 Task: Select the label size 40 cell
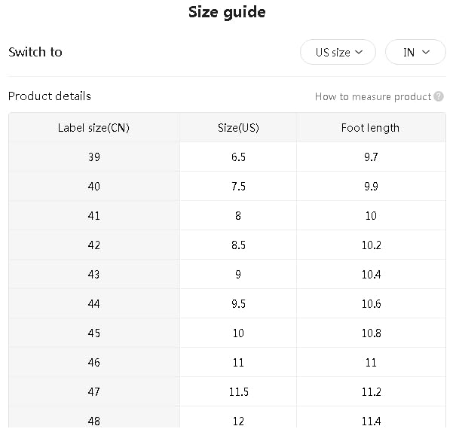pyautogui.click(x=93, y=186)
